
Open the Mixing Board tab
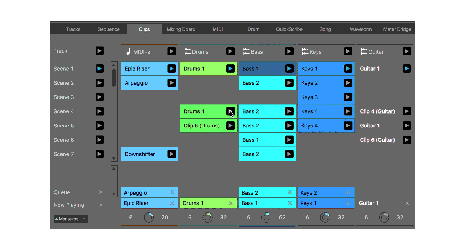coord(181,29)
